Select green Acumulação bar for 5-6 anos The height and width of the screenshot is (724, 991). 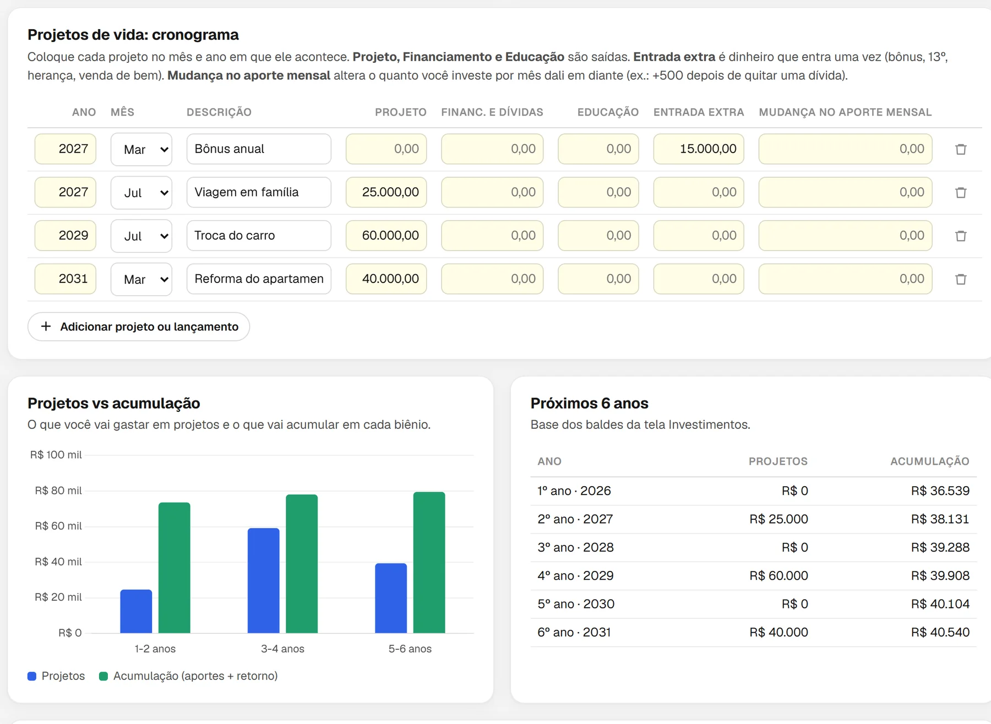429,563
